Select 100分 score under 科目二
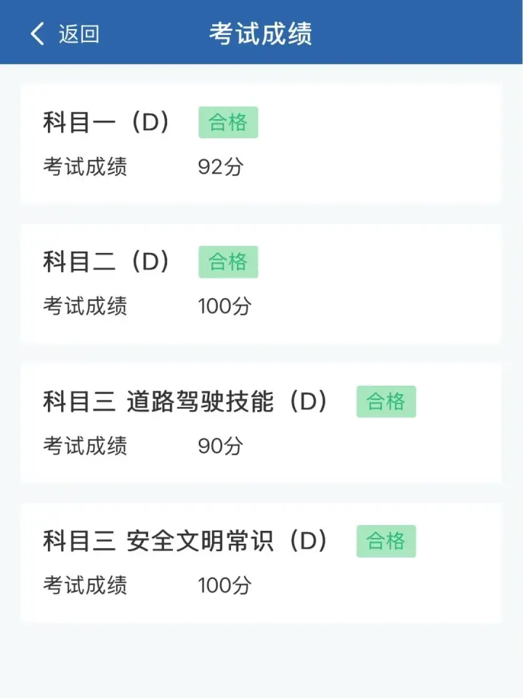The image size is (523, 698). 224,306
